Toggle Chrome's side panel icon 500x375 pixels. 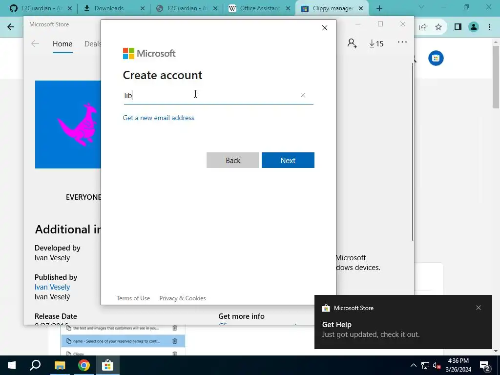pyautogui.click(x=458, y=27)
